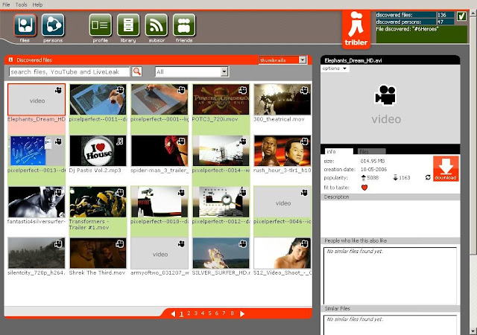Click camera icon on POTC3_720i.mov thumbnail
Viewport: 477px width, 335px height.
coord(243,90)
